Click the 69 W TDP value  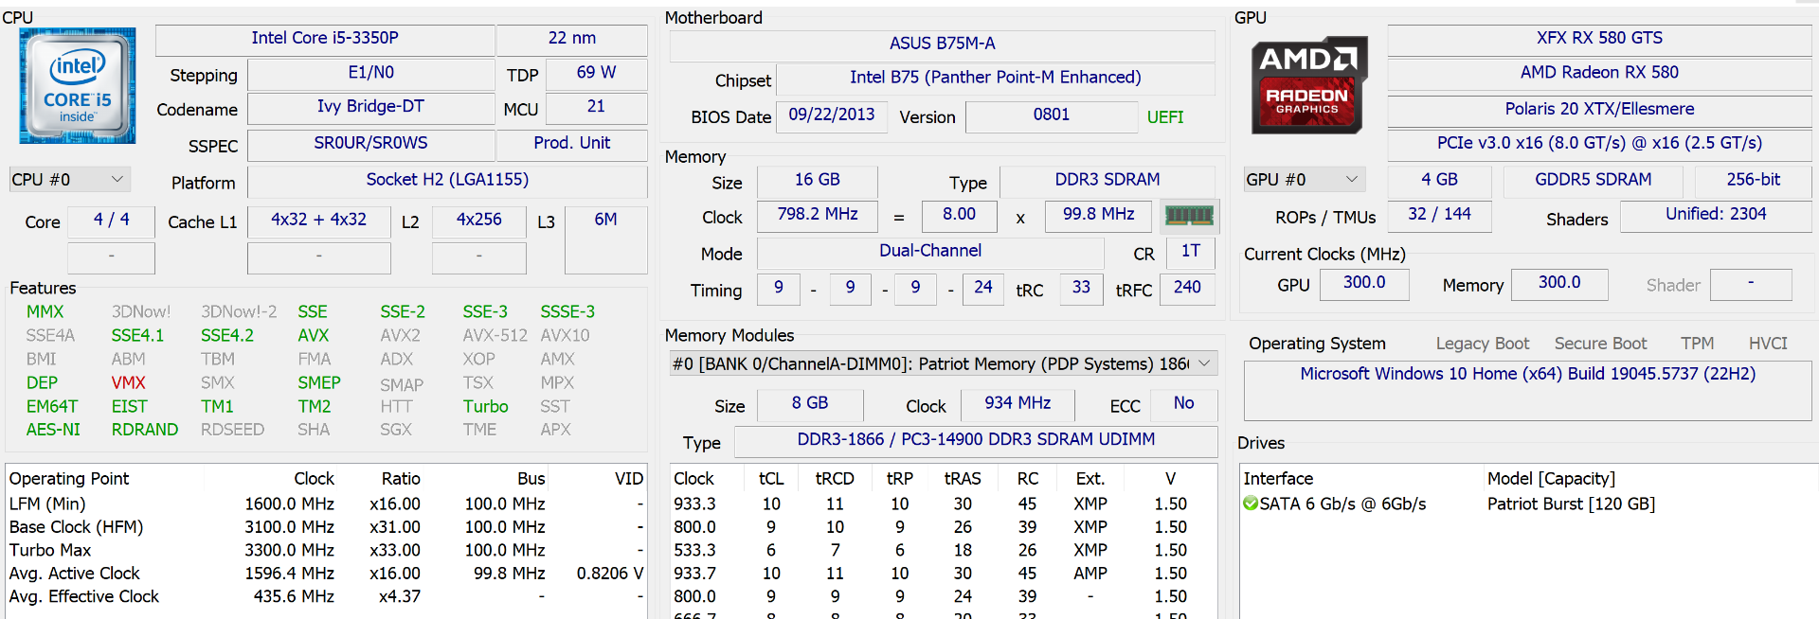pyautogui.click(x=597, y=73)
